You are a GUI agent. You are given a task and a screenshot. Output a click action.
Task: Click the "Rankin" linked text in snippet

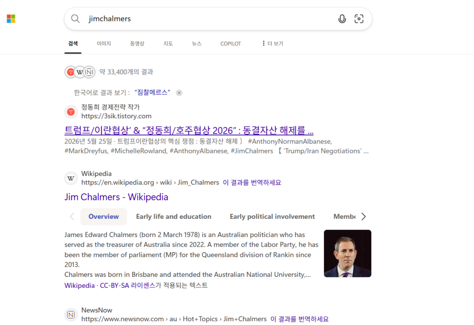(x=284, y=255)
